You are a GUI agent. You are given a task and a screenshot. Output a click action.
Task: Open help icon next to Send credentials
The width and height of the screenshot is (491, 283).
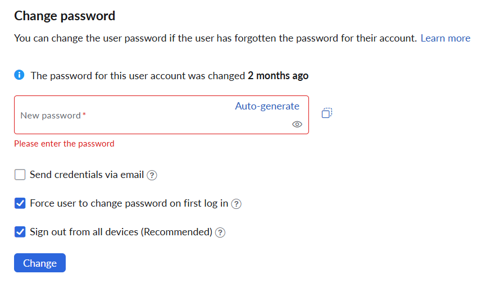(152, 175)
